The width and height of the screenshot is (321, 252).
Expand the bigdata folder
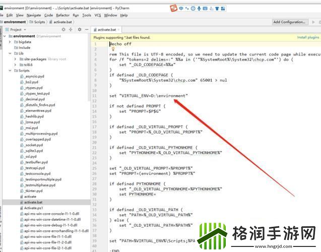[x=10, y=42]
